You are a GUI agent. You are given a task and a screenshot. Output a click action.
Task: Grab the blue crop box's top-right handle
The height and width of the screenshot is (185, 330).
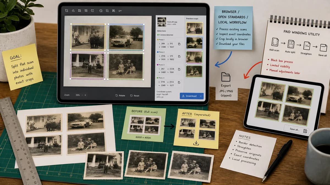click(144, 24)
